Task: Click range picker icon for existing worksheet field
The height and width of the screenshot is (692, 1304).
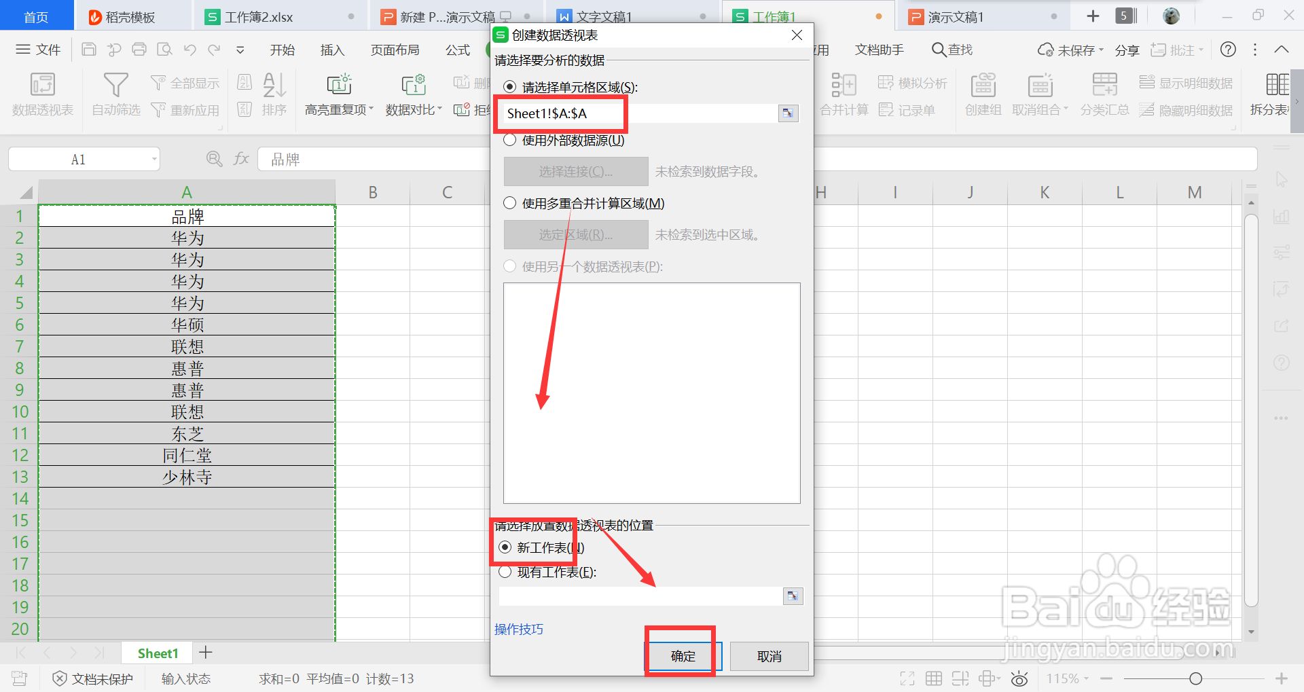Action: coord(793,596)
